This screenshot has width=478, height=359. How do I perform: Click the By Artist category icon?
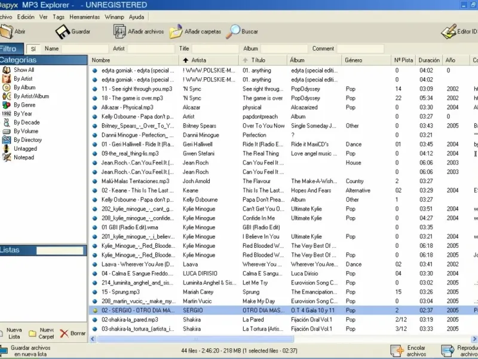(7, 79)
